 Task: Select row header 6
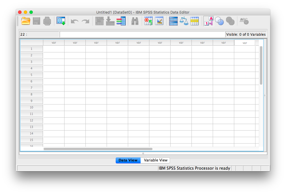[32, 81]
